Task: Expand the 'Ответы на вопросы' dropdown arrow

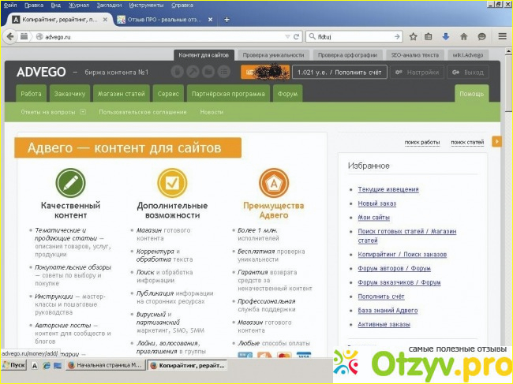Action: [83, 112]
